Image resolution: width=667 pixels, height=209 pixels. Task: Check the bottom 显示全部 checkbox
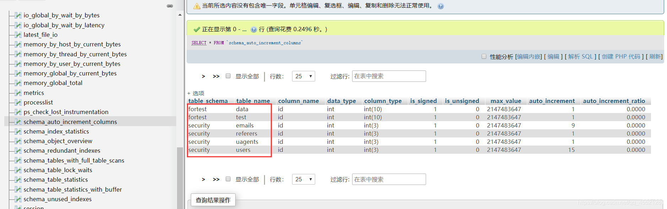[x=228, y=179]
